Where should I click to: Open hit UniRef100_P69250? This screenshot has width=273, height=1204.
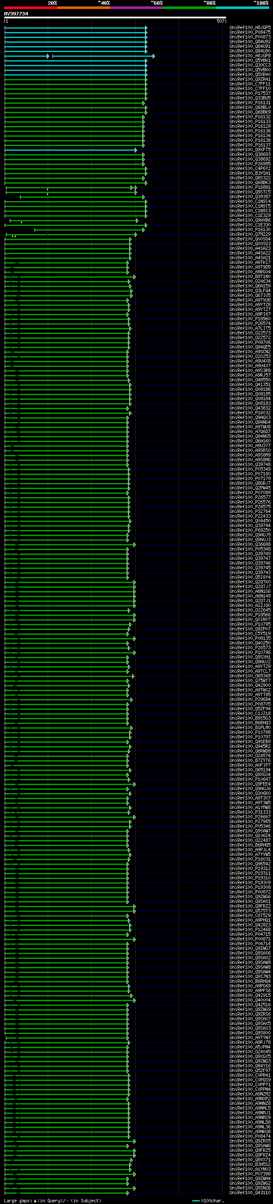250,530
